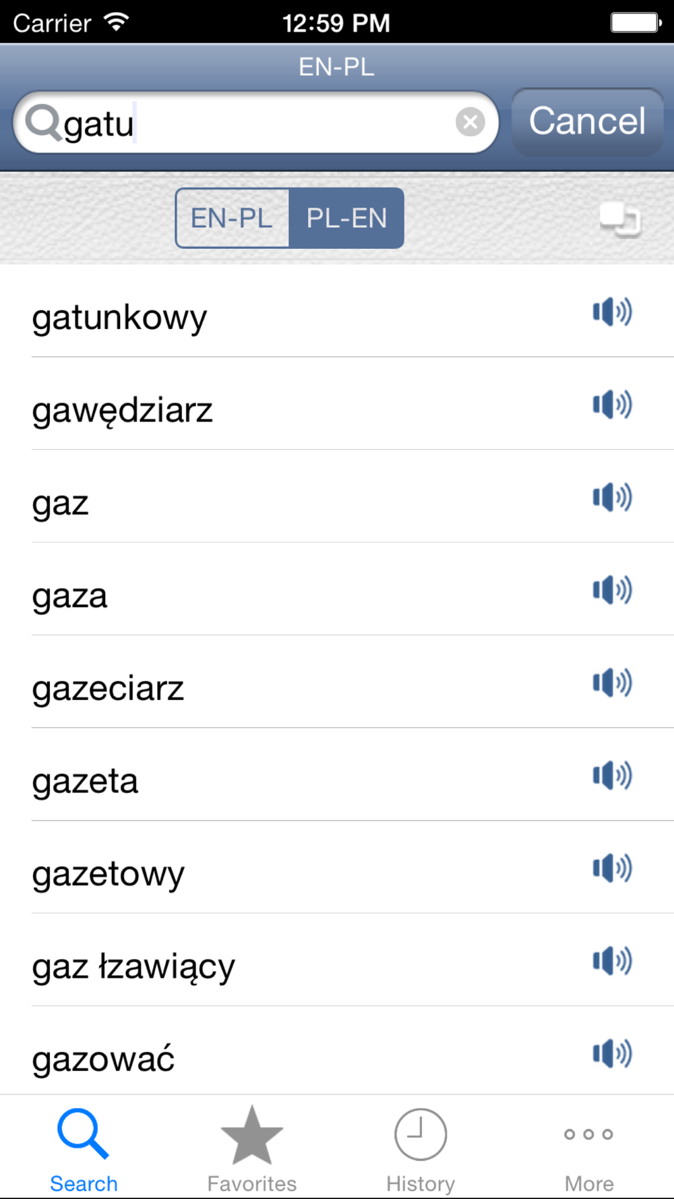
Task: Play audio for gawędziarz
Action: coord(612,405)
